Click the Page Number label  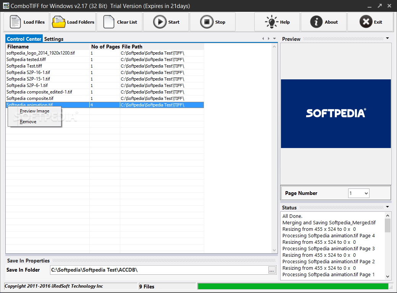(301, 193)
